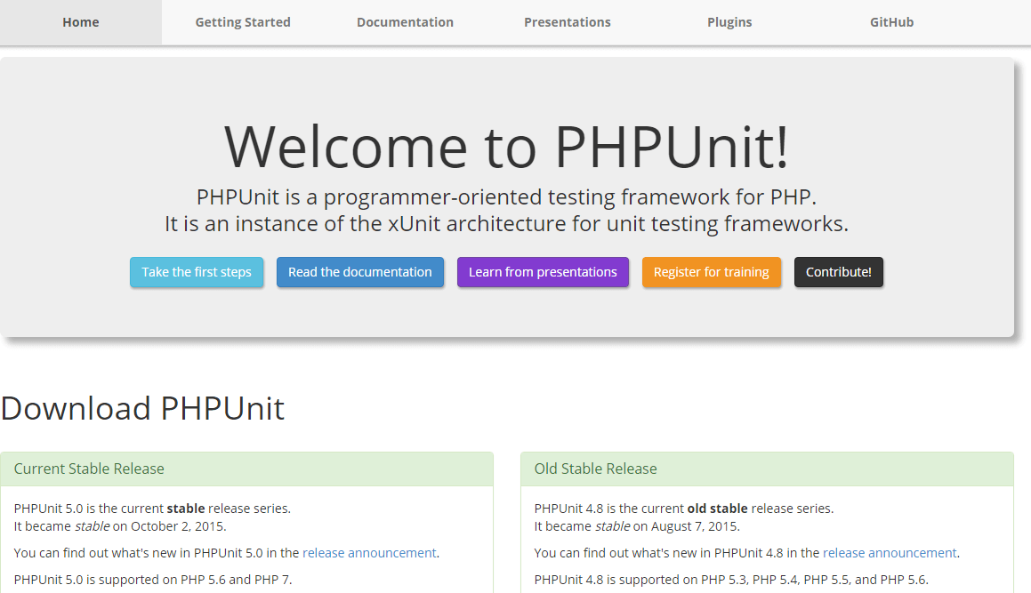Click the 'PHPUnit 4.8 is supported on PHP 5.3' line
This screenshot has height=593, width=1031.
click(731, 580)
